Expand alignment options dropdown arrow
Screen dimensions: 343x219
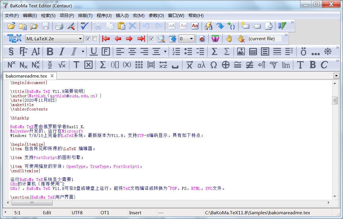[165, 52]
